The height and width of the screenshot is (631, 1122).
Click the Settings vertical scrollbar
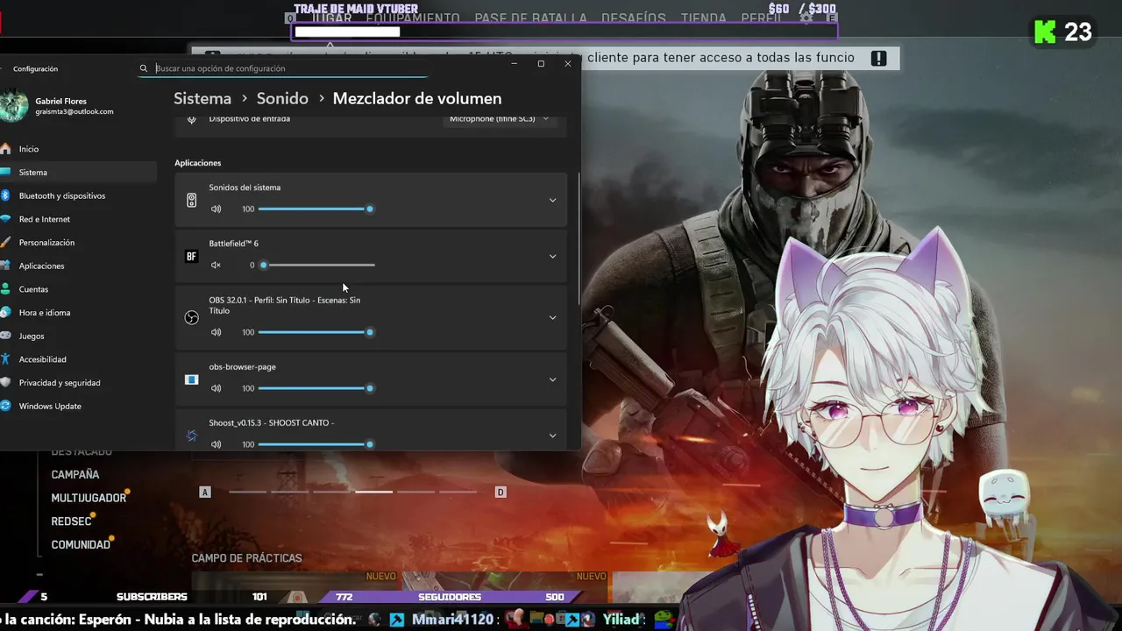pyautogui.click(x=578, y=238)
